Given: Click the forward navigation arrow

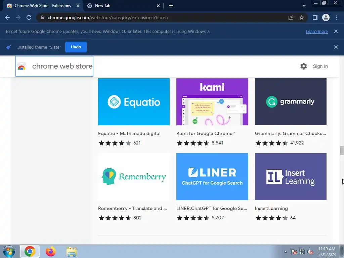Looking at the screenshot, I should point(18,17).
